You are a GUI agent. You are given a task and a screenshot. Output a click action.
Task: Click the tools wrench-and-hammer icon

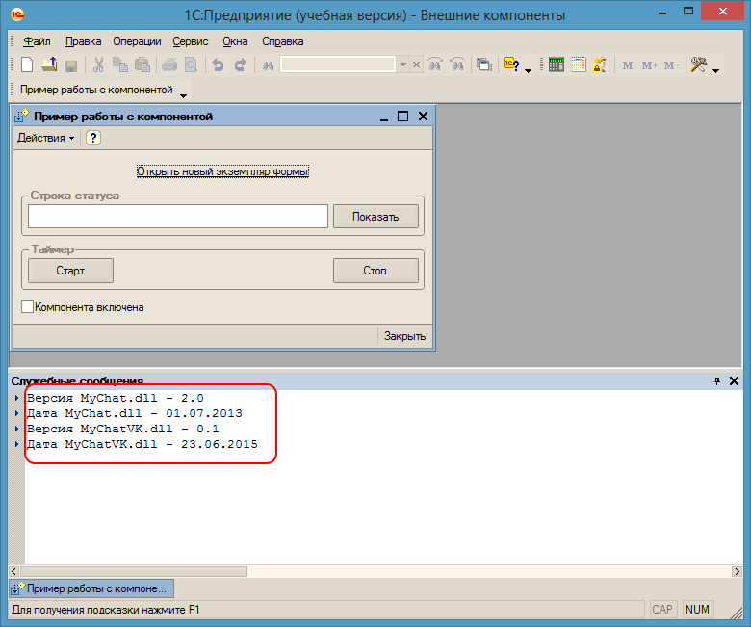pyautogui.click(x=699, y=65)
